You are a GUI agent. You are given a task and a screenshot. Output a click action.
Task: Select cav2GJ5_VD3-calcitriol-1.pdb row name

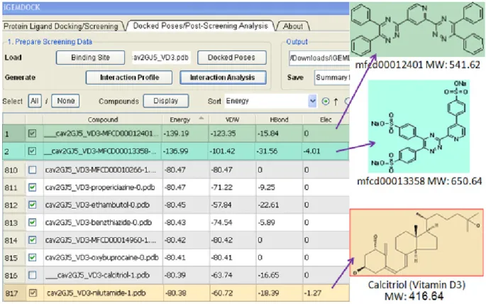(x=102, y=275)
